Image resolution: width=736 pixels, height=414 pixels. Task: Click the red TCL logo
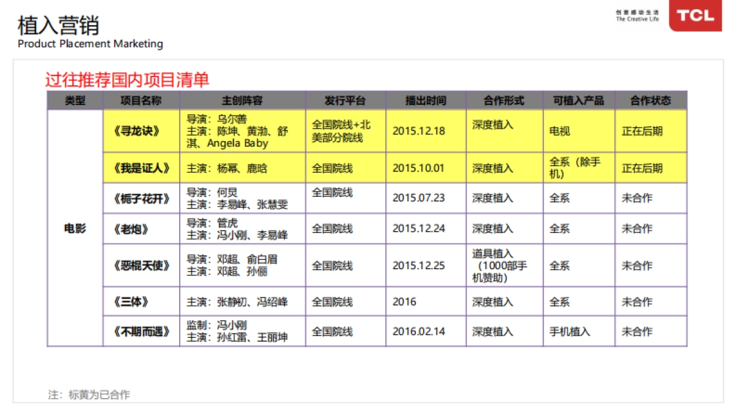(x=695, y=15)
